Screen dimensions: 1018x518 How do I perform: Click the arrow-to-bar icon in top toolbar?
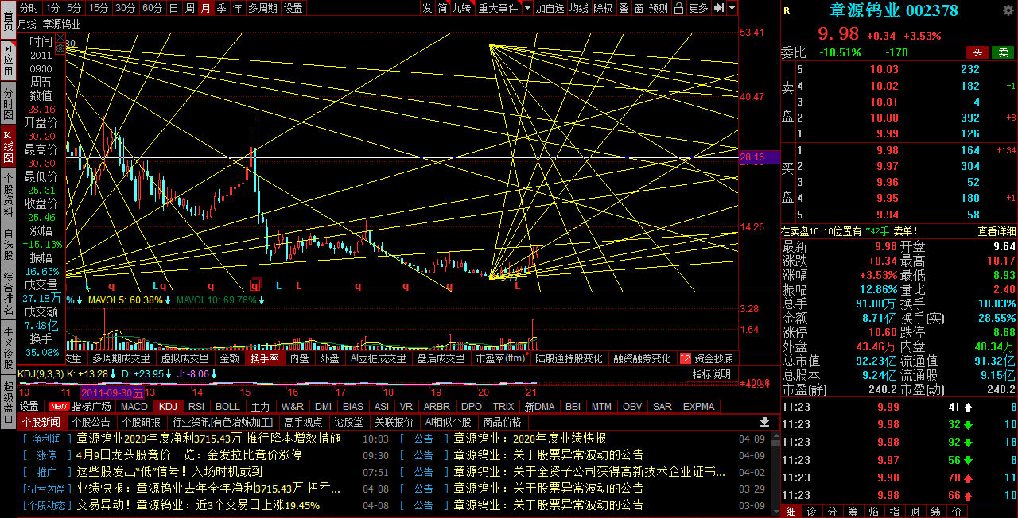point(718,8)
